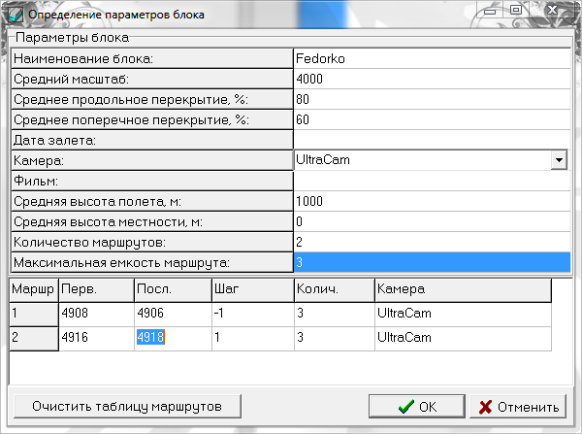The height and width of the screenshot is (434, 582).
Task: Click the application icon in title bar
Action: click(x=15, y=15)
